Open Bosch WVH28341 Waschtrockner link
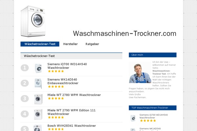197x131 pixels. 72,126
